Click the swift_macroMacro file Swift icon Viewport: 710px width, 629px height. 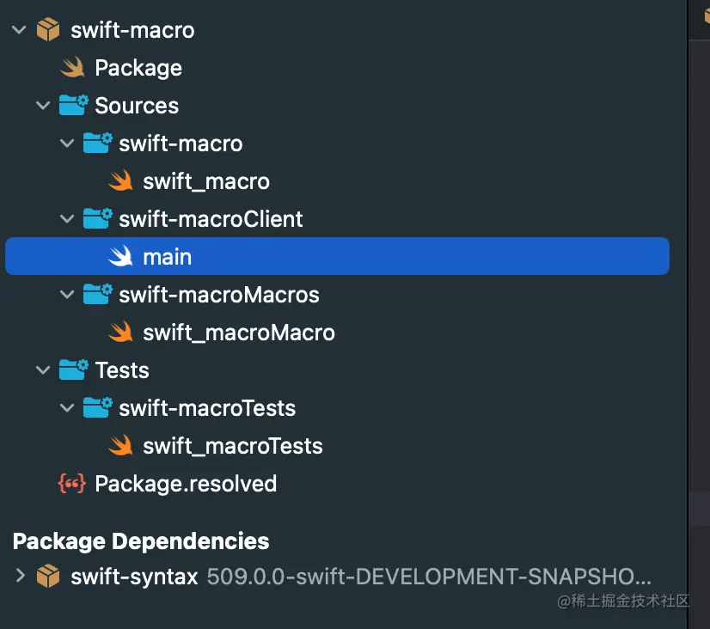click(x=120, y=333)
